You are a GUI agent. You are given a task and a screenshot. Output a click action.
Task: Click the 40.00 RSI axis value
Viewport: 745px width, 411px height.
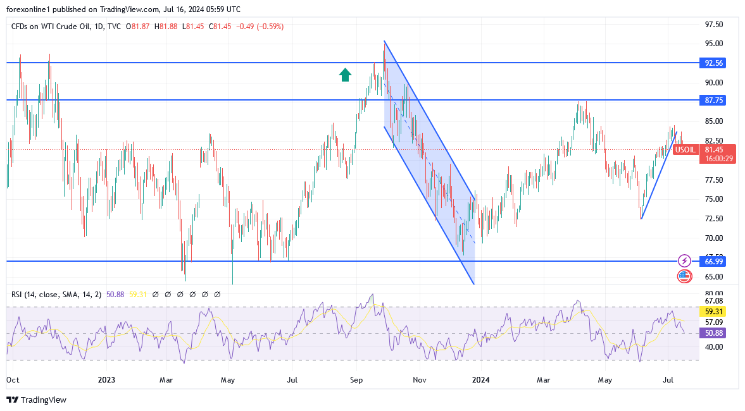tap(713, 347)
